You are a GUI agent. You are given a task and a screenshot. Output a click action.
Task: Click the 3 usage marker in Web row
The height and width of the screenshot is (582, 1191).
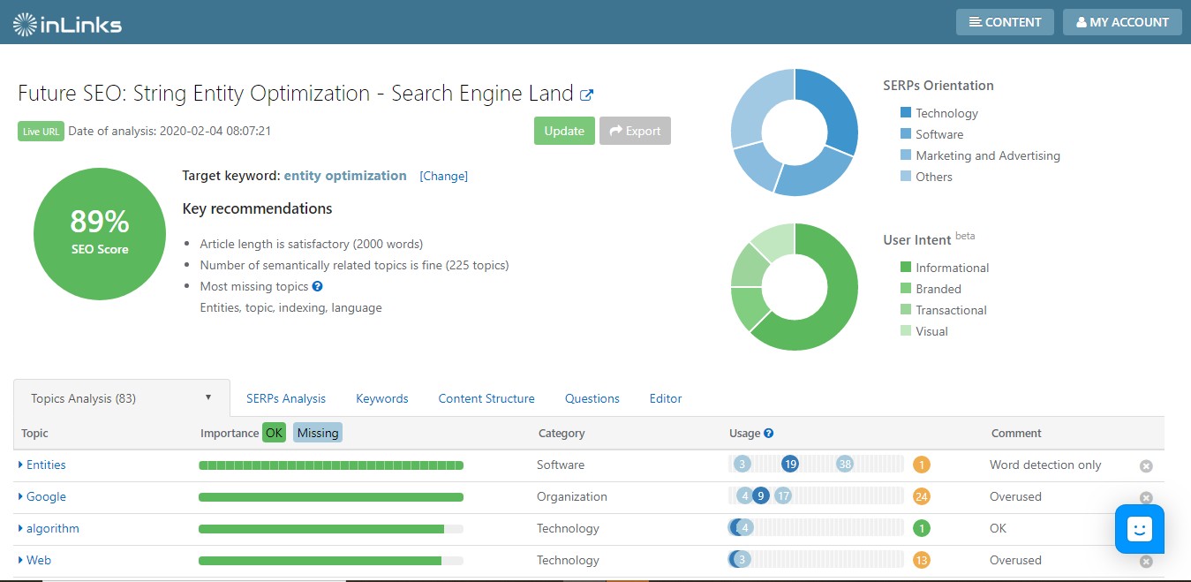[742, 559]
